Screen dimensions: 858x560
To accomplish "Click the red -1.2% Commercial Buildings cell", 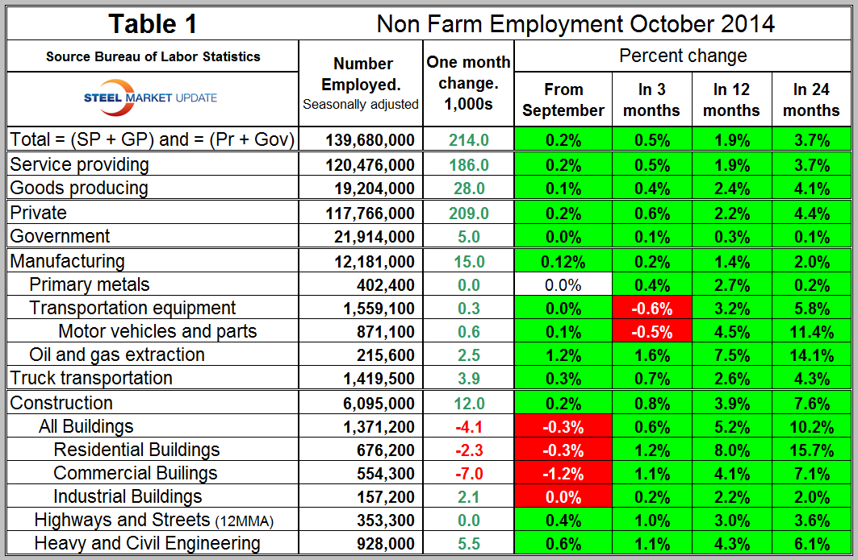I will [563, 473].
